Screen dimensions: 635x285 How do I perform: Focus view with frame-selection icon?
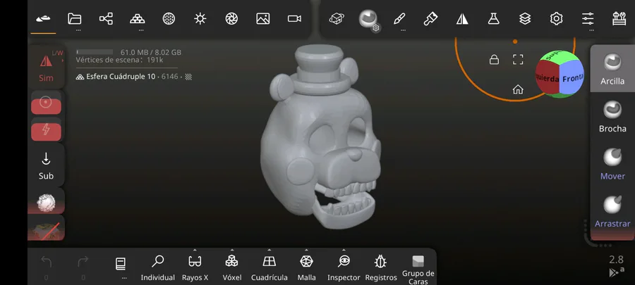pos(518,60)
